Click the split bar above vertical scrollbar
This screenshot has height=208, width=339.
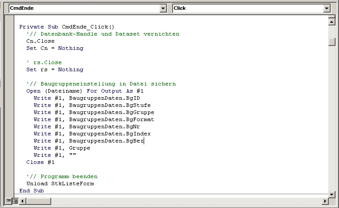click(x=331, y=16)
